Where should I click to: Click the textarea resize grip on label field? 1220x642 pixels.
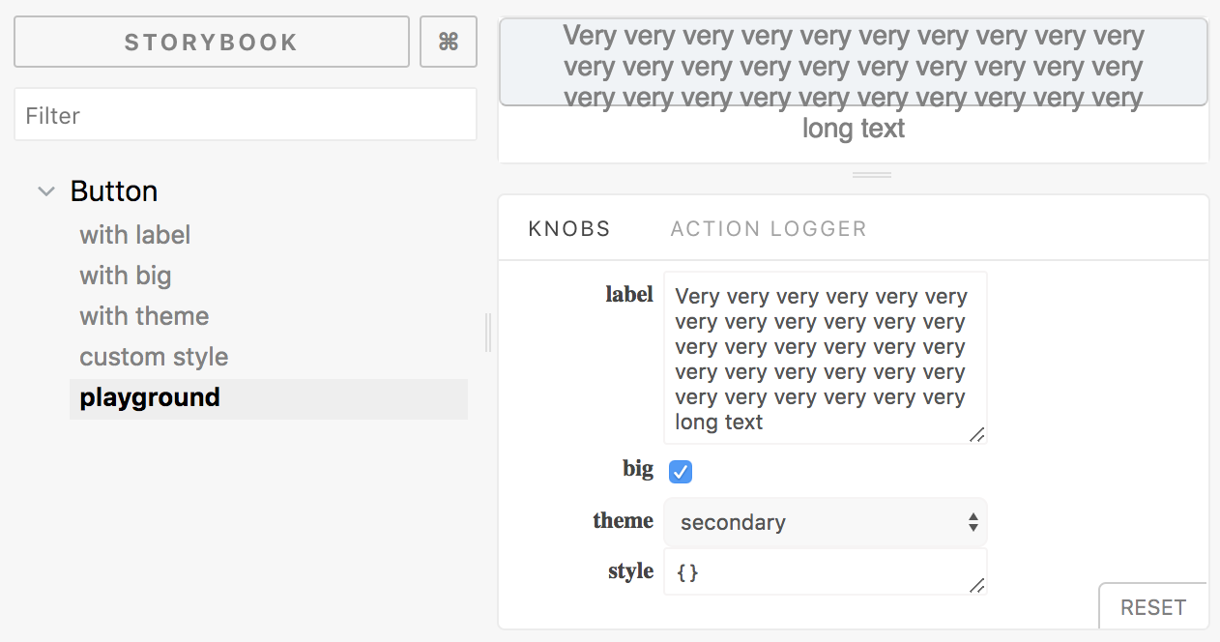978,437
